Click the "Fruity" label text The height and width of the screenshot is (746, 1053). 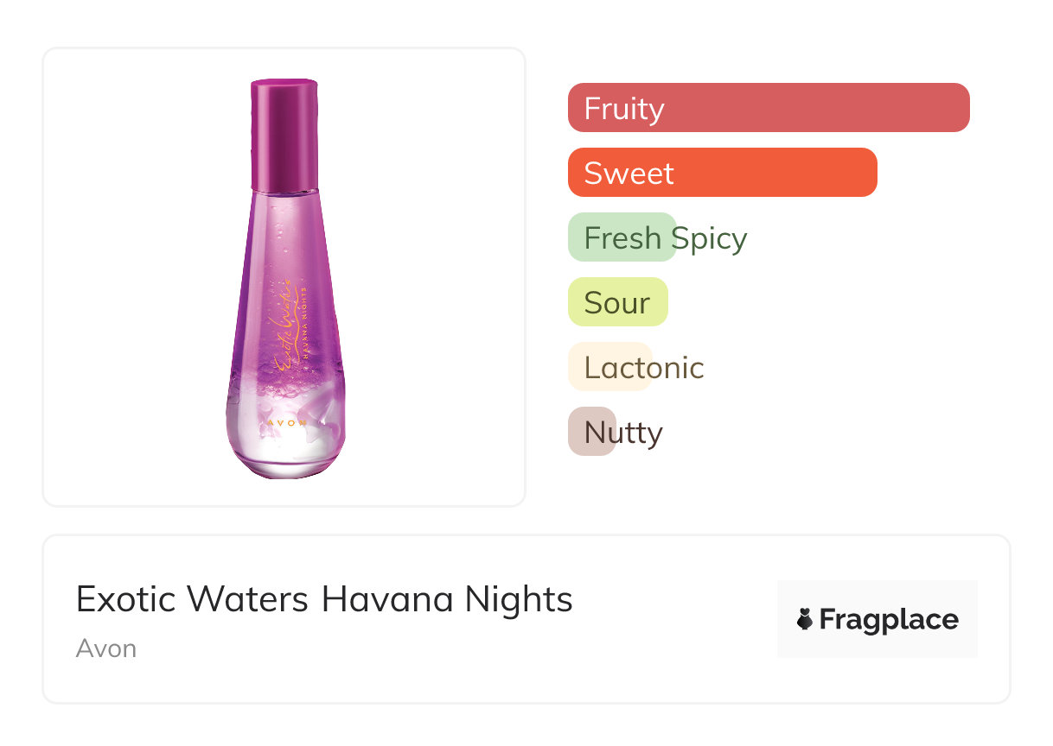click(x=623, y=109)
